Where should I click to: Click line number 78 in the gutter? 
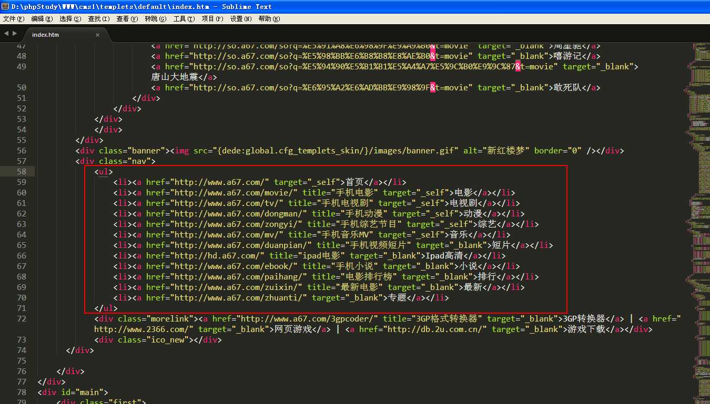pyautogui.click(x=21, y=392)
